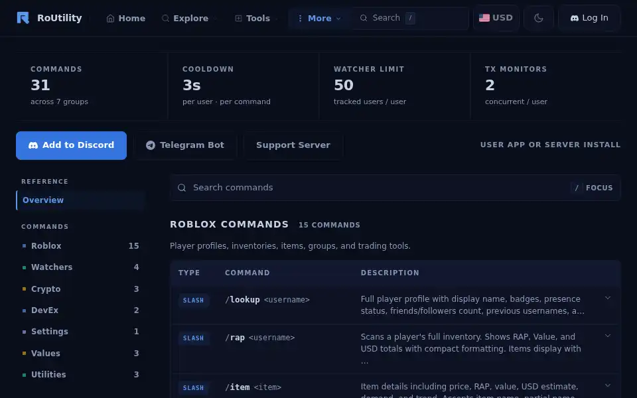The height and width of the screenshot is (398, 637).
Task: Jump to Watchers commands section
Action: tap(80, 267)
